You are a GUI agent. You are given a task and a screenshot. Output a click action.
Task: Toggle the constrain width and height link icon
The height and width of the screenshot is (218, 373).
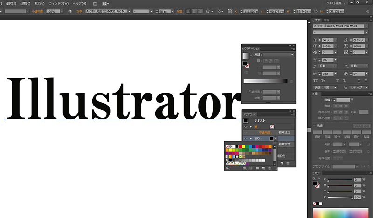[316, 11]
